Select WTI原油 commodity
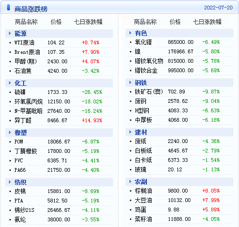This screenshot has width=239, height=227. click(25, 42)
